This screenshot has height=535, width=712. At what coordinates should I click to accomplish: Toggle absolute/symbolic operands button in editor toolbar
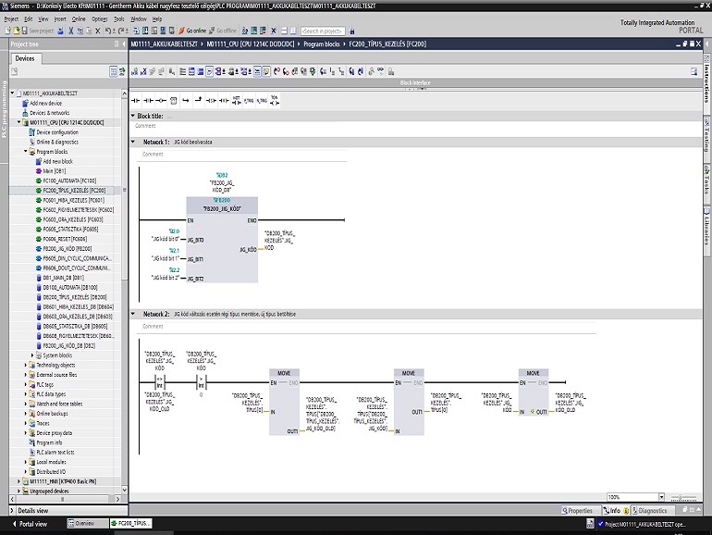click(x=221, y=71)
